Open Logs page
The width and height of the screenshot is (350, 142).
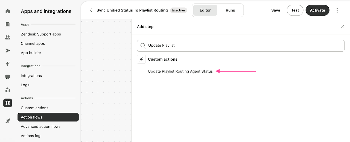tap(25, 85)
